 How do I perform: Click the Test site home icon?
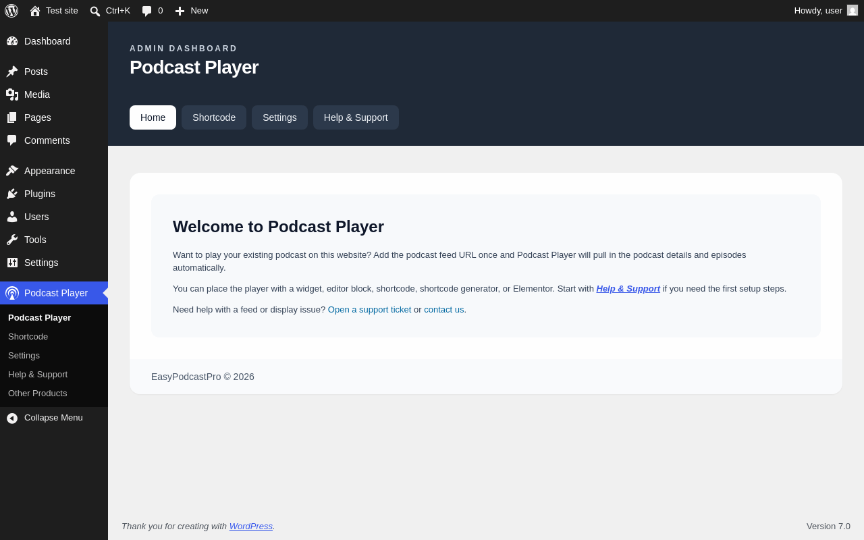tap(35, 11)
